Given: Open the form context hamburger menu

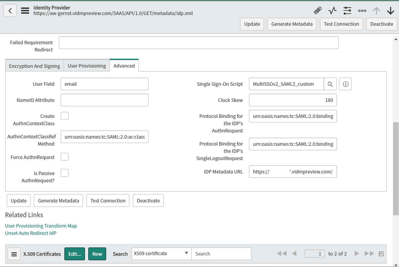Looking at the screenshot, I should 25,11.
